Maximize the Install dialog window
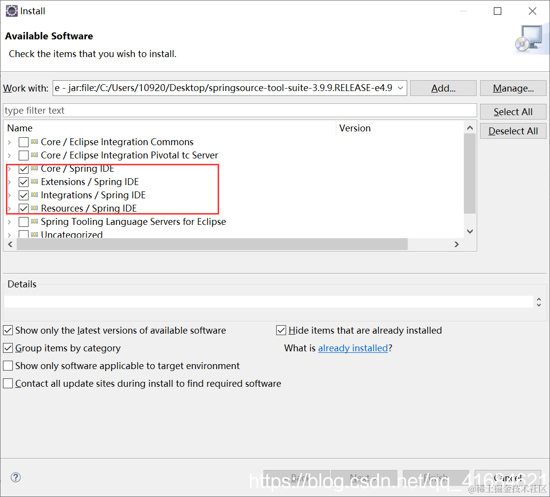This screenshot has height=497, width=550. 497,11
